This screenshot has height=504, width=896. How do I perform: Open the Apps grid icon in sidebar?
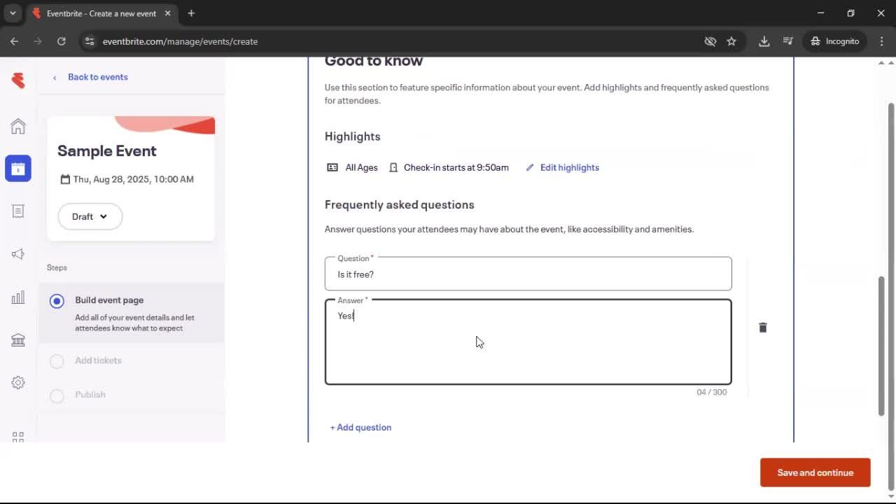point(18,436)
